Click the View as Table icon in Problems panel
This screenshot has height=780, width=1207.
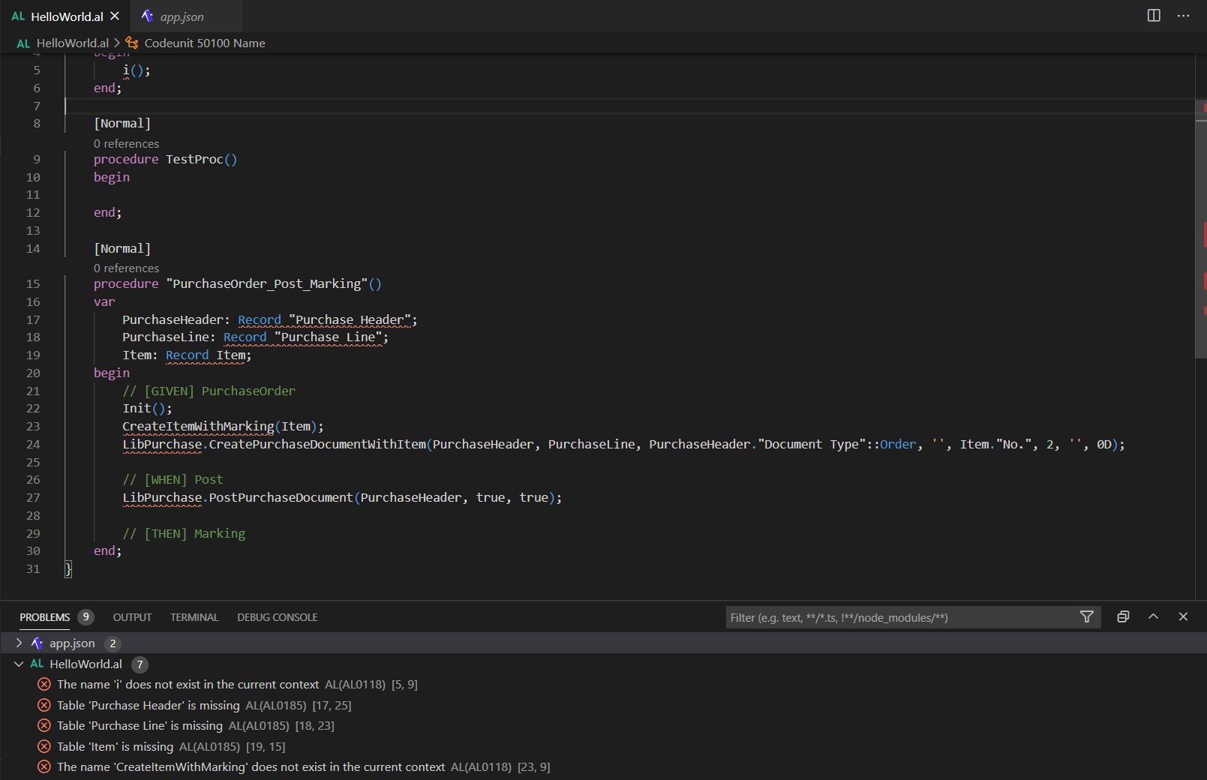point(1123,616)
